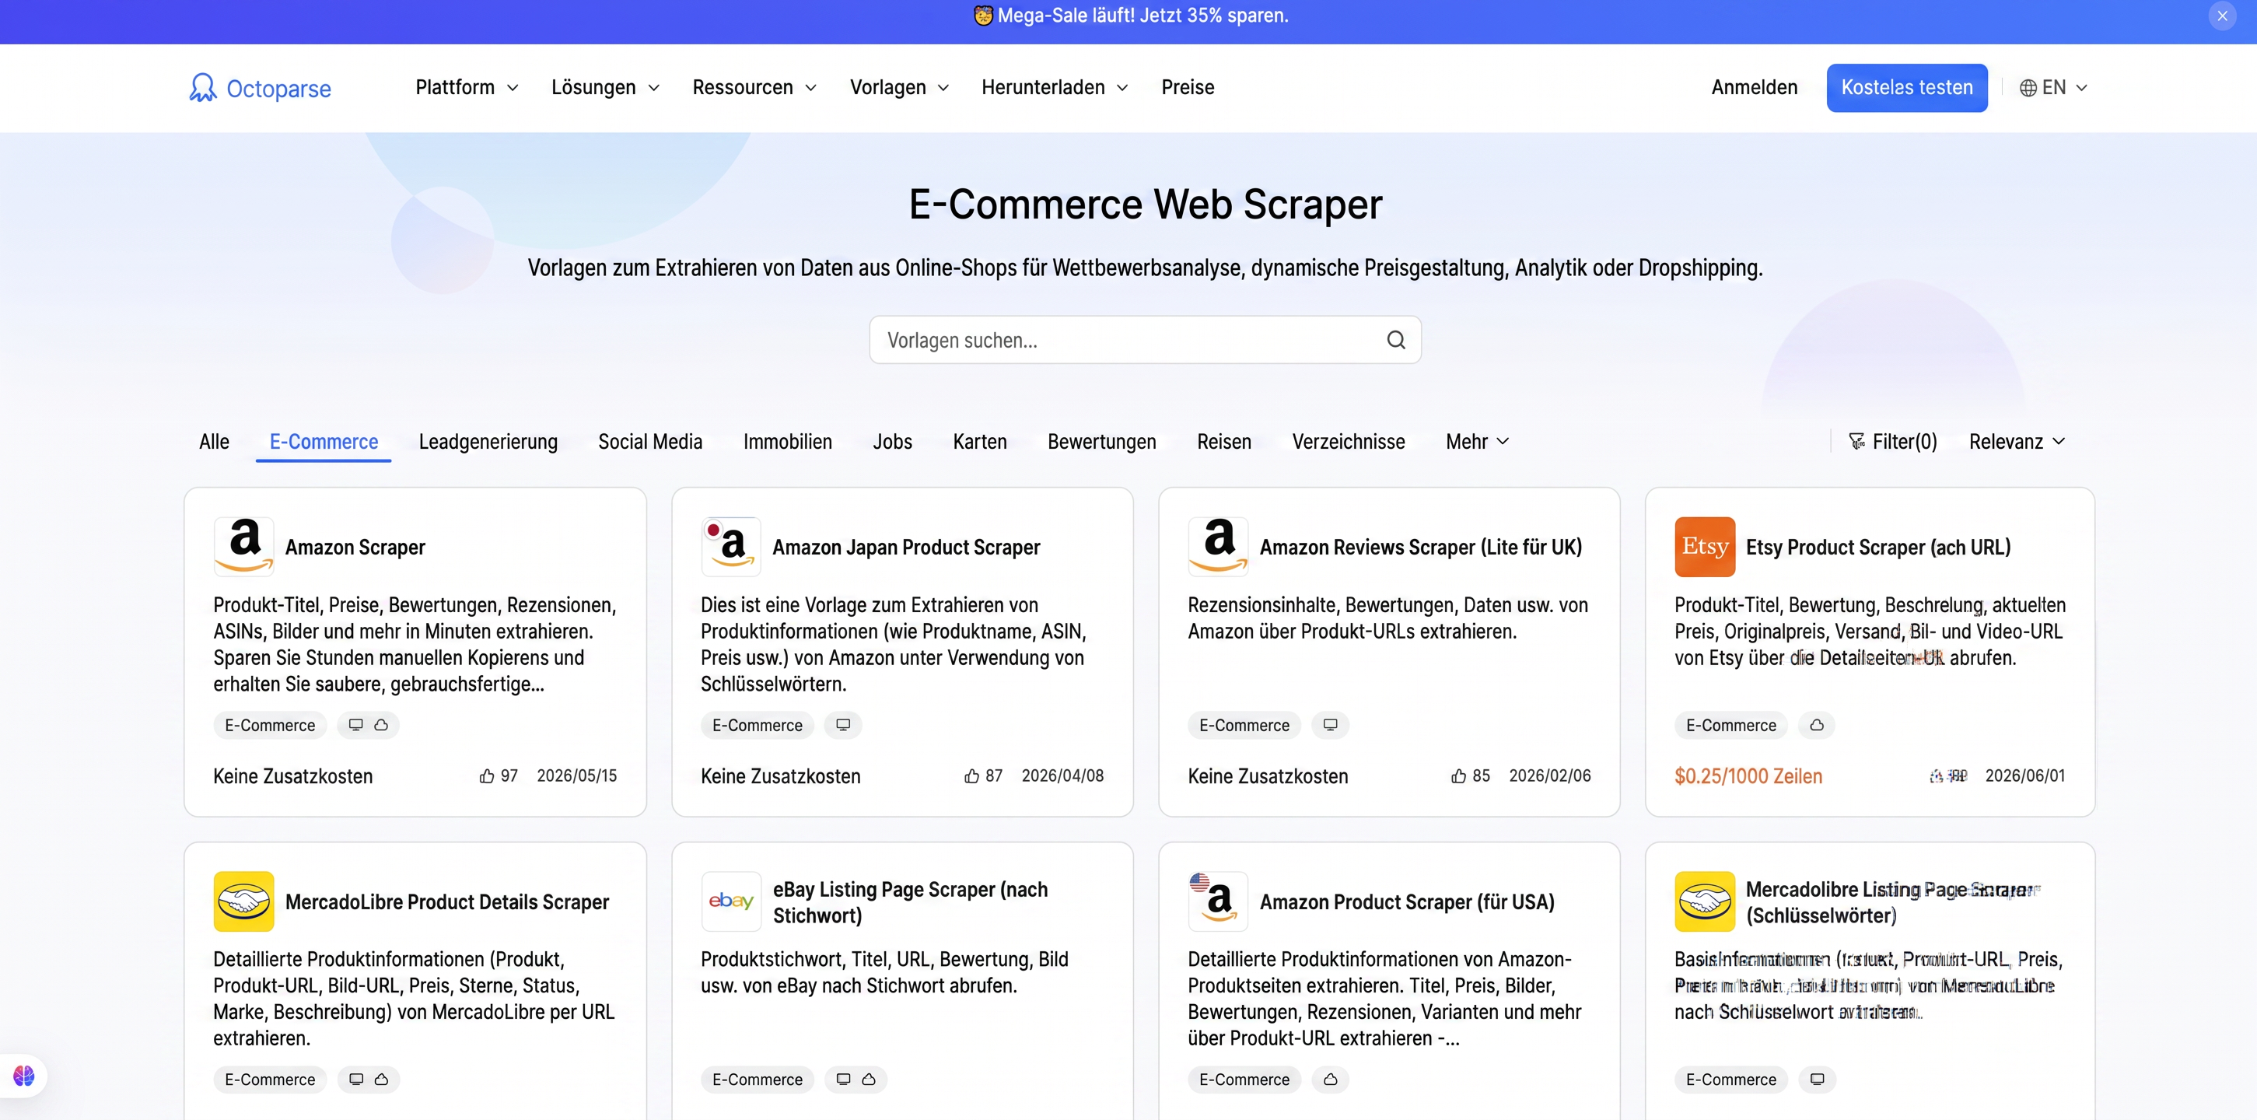Close the Mega-Sale banner
Viewport: 2257px width, 1120px height.
[2222, 16]
